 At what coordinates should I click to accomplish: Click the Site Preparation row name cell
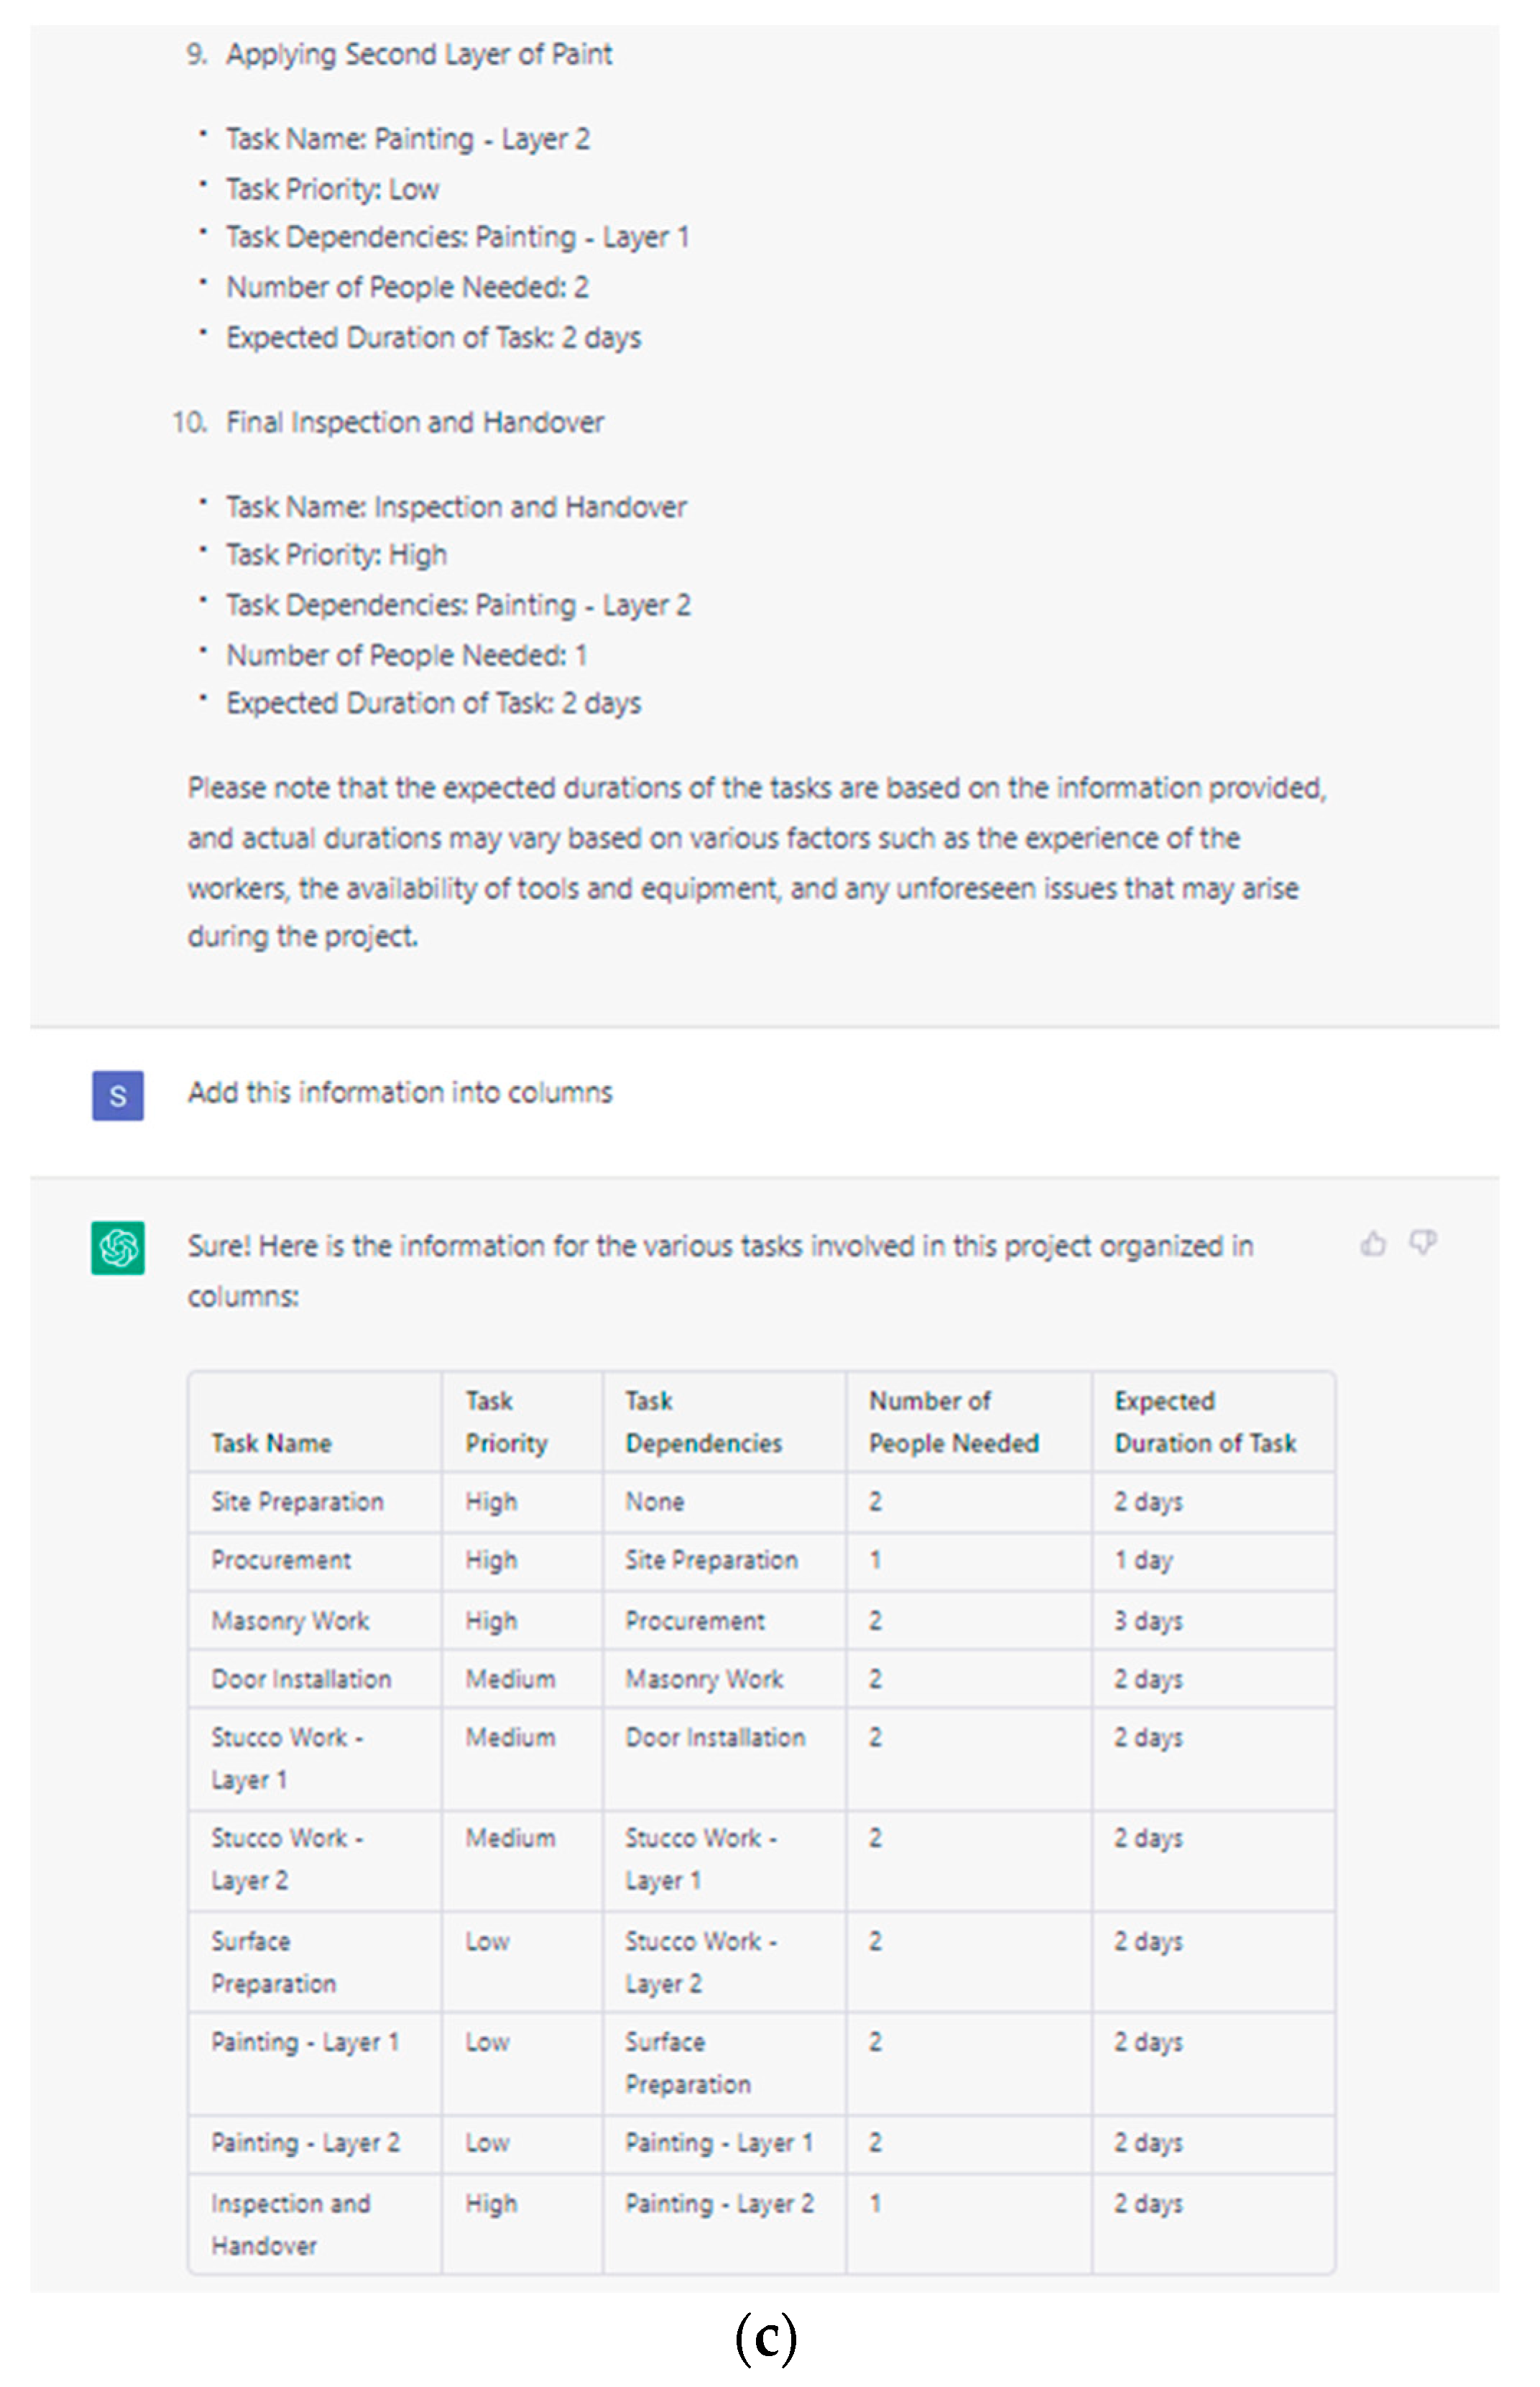pos(297,1501)
